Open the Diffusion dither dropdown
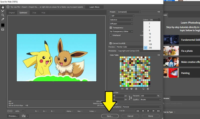Image resolution: width=200 pixels, height=119 pixels. point(121,24)
